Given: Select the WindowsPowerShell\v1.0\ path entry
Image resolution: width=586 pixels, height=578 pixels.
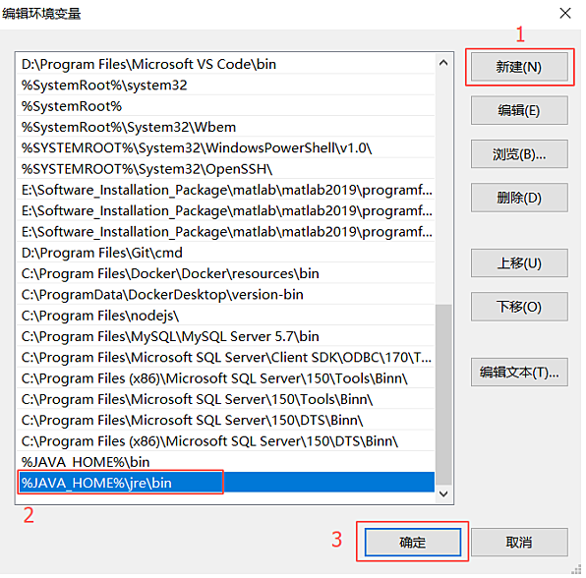Looking at the screenshot, I should point(225,148).
